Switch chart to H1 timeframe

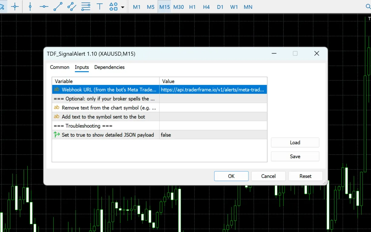pyautogui.click(x=192, y=7)
